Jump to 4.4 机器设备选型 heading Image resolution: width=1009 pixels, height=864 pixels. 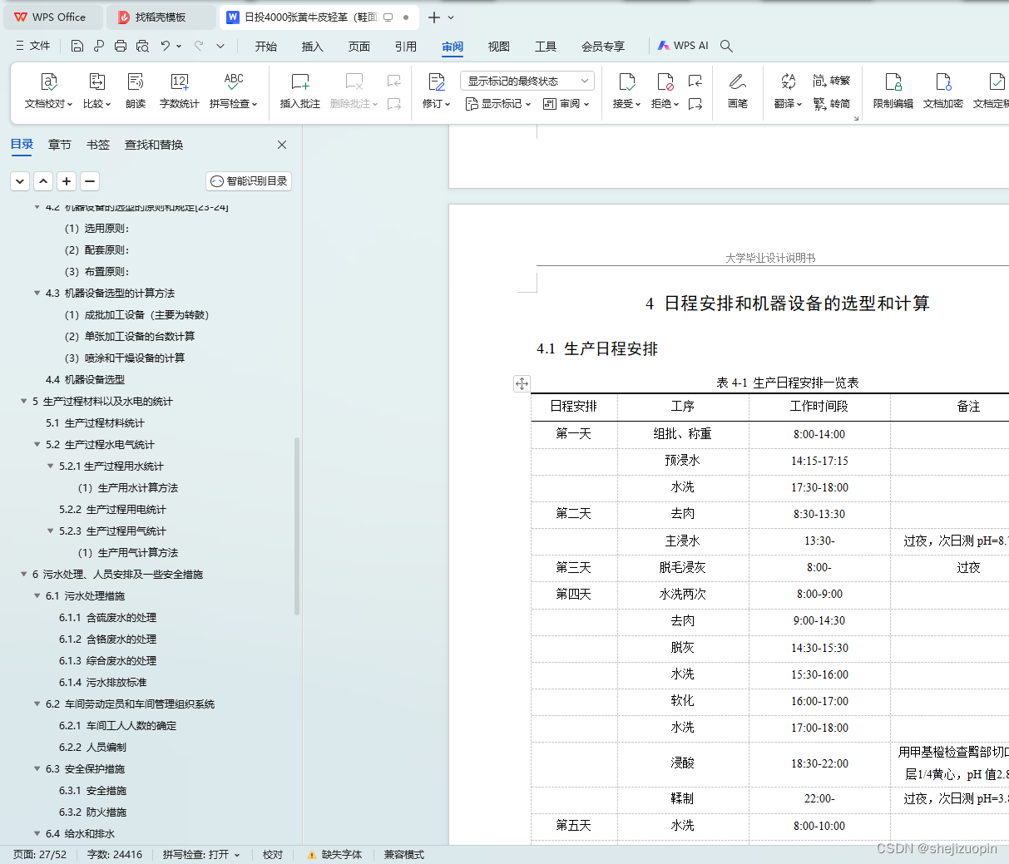[85, 379]
